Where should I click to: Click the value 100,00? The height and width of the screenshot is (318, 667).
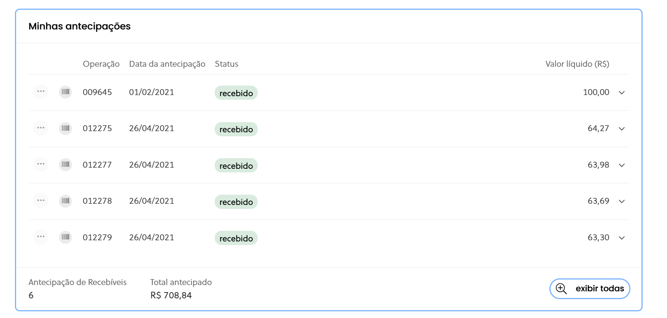click(x=596, y=92)
